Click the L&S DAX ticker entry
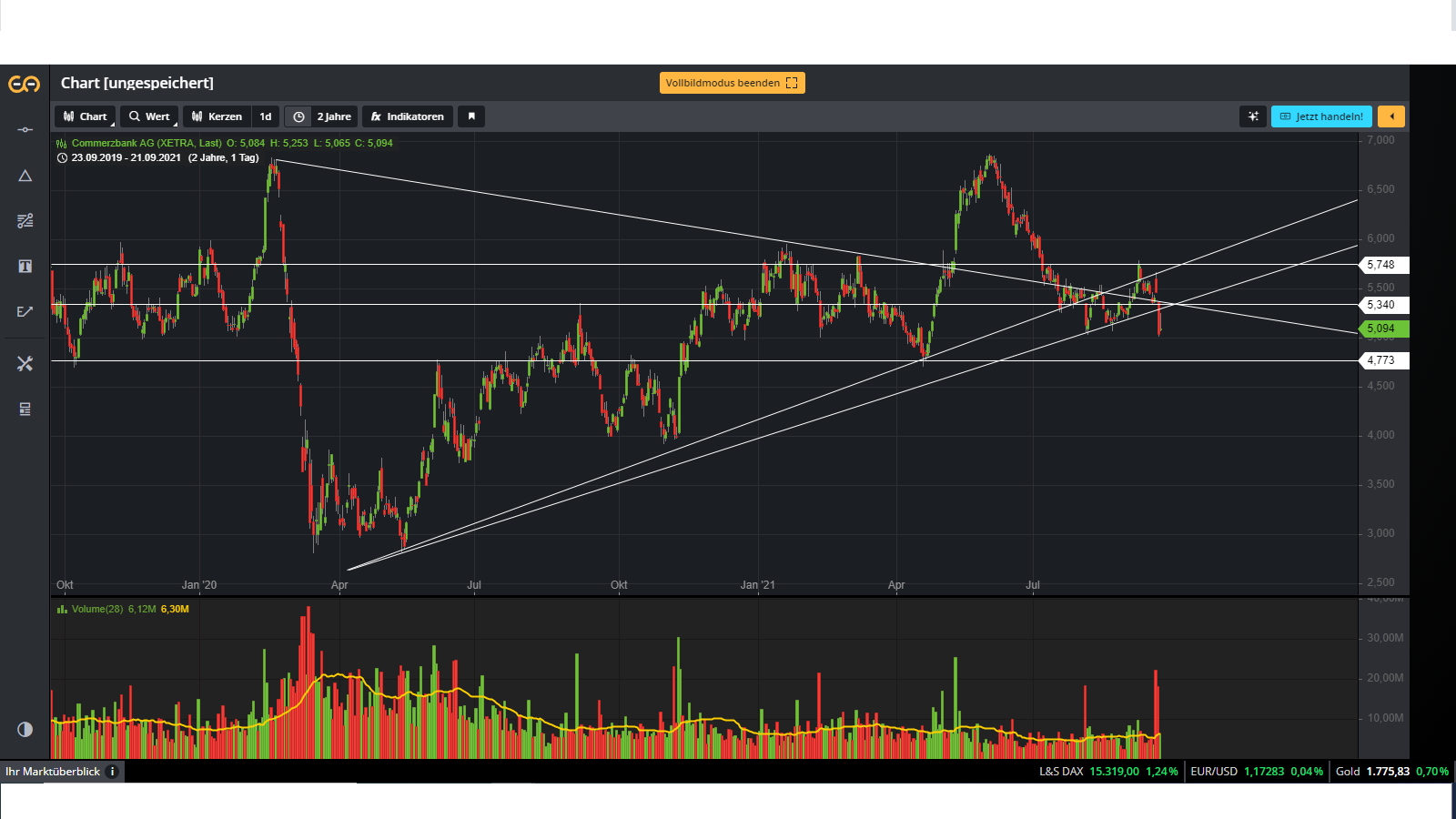1456x819 pixels. tap(1108, 772)
